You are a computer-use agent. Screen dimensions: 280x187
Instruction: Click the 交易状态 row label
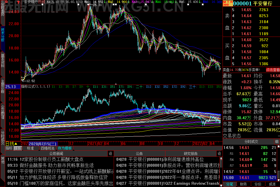pos(232,136)
